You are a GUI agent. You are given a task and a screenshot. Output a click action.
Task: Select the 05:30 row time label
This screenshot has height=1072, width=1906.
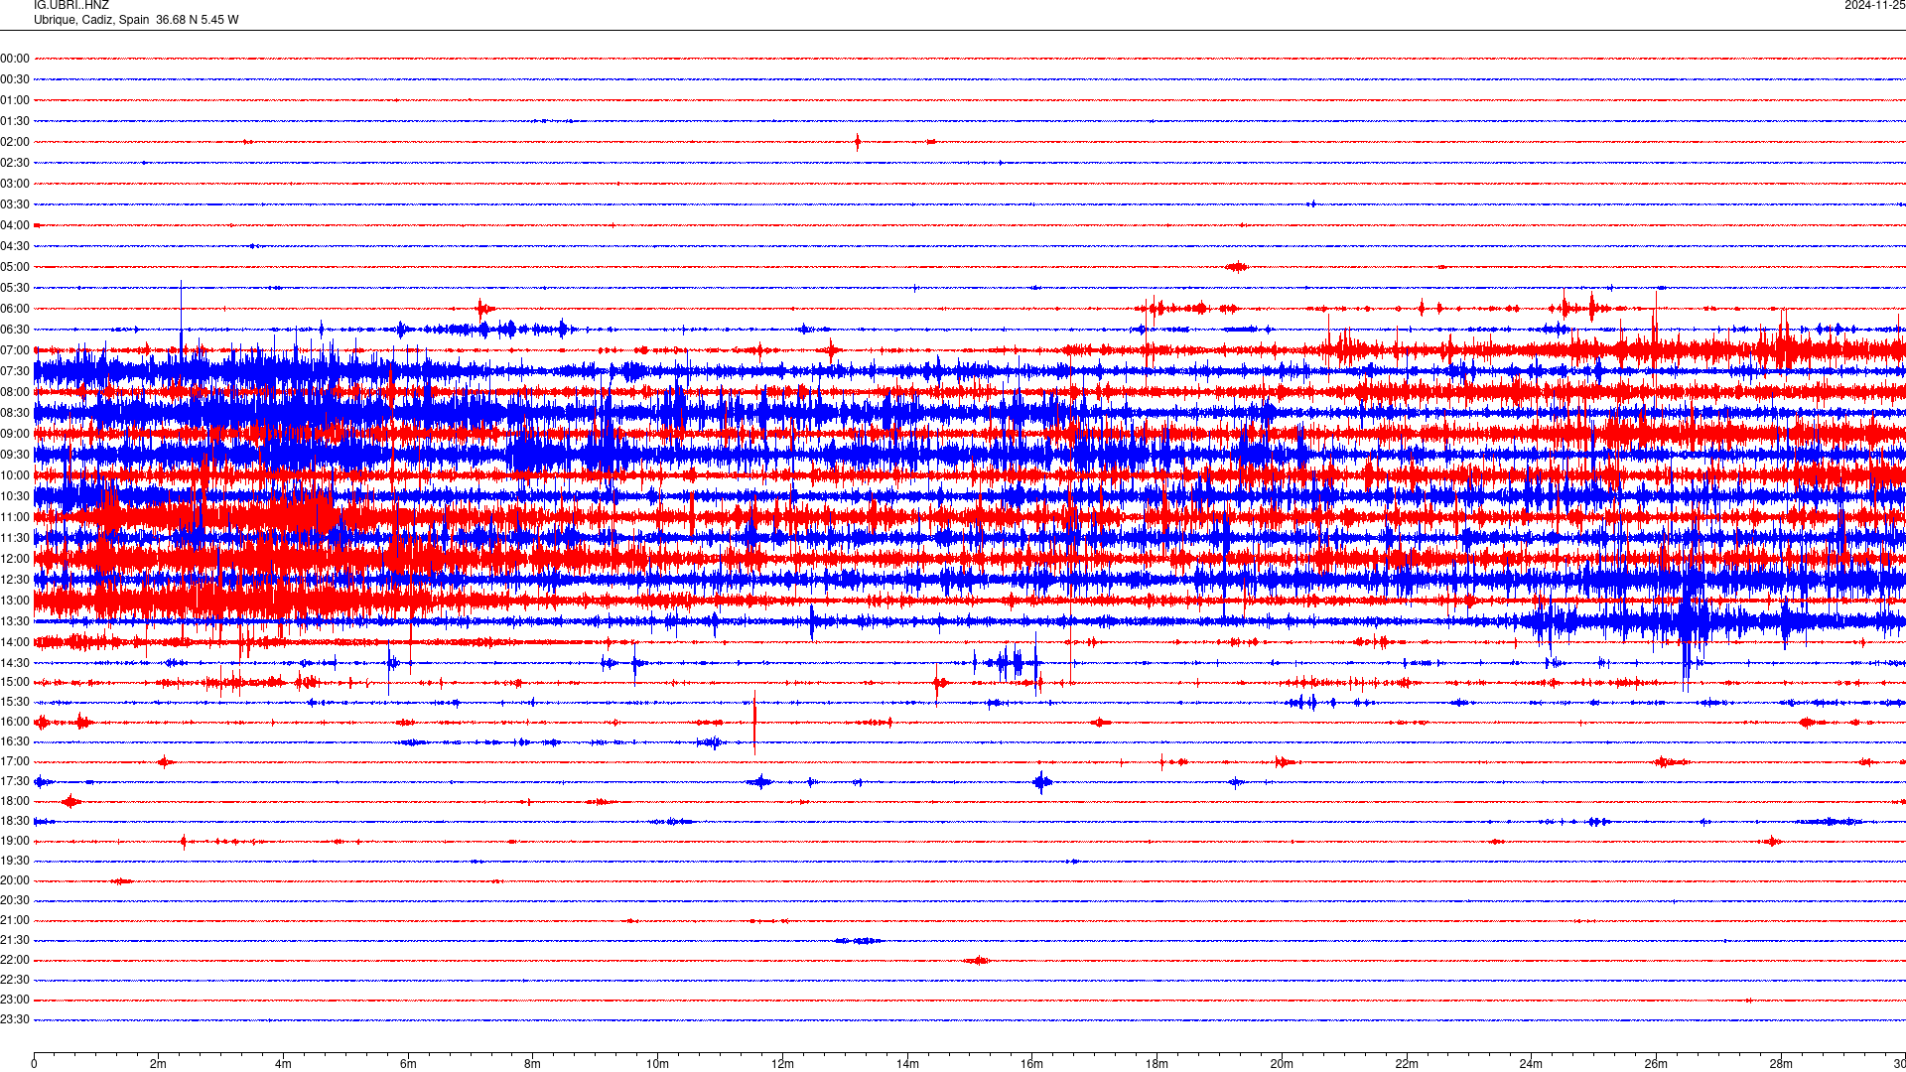coord(15,288)
